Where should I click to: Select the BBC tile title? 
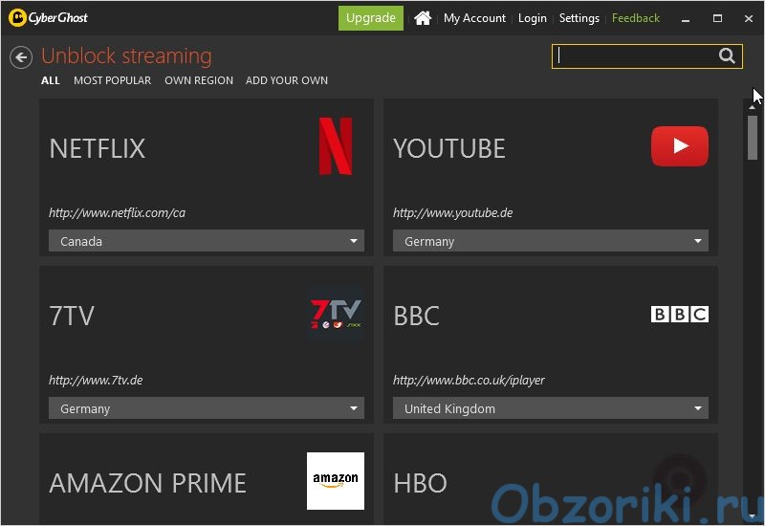pyautogui.click(x=416, y=316)
